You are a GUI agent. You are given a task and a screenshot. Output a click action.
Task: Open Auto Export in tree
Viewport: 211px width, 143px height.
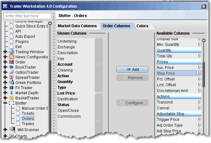coord(25,36)
